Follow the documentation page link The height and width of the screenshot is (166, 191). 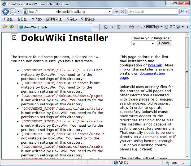click(x=152, y=73)
